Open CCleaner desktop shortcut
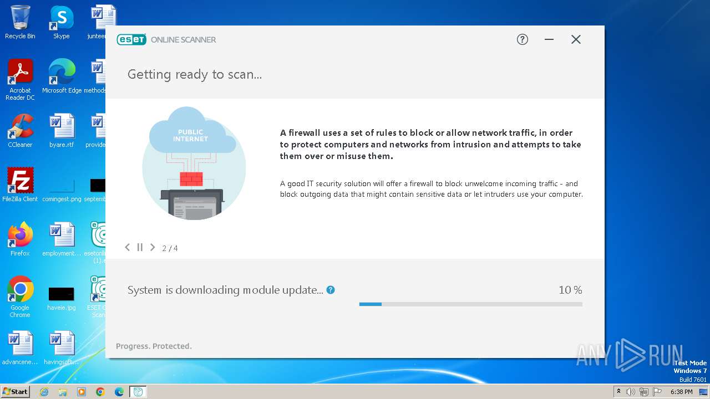710x399 pixels. (x=20, y=131)
